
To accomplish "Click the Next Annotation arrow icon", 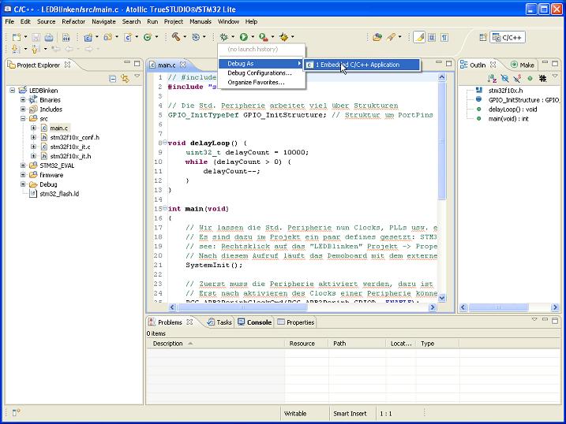I will pyautogui.click(x=15, y=49).
